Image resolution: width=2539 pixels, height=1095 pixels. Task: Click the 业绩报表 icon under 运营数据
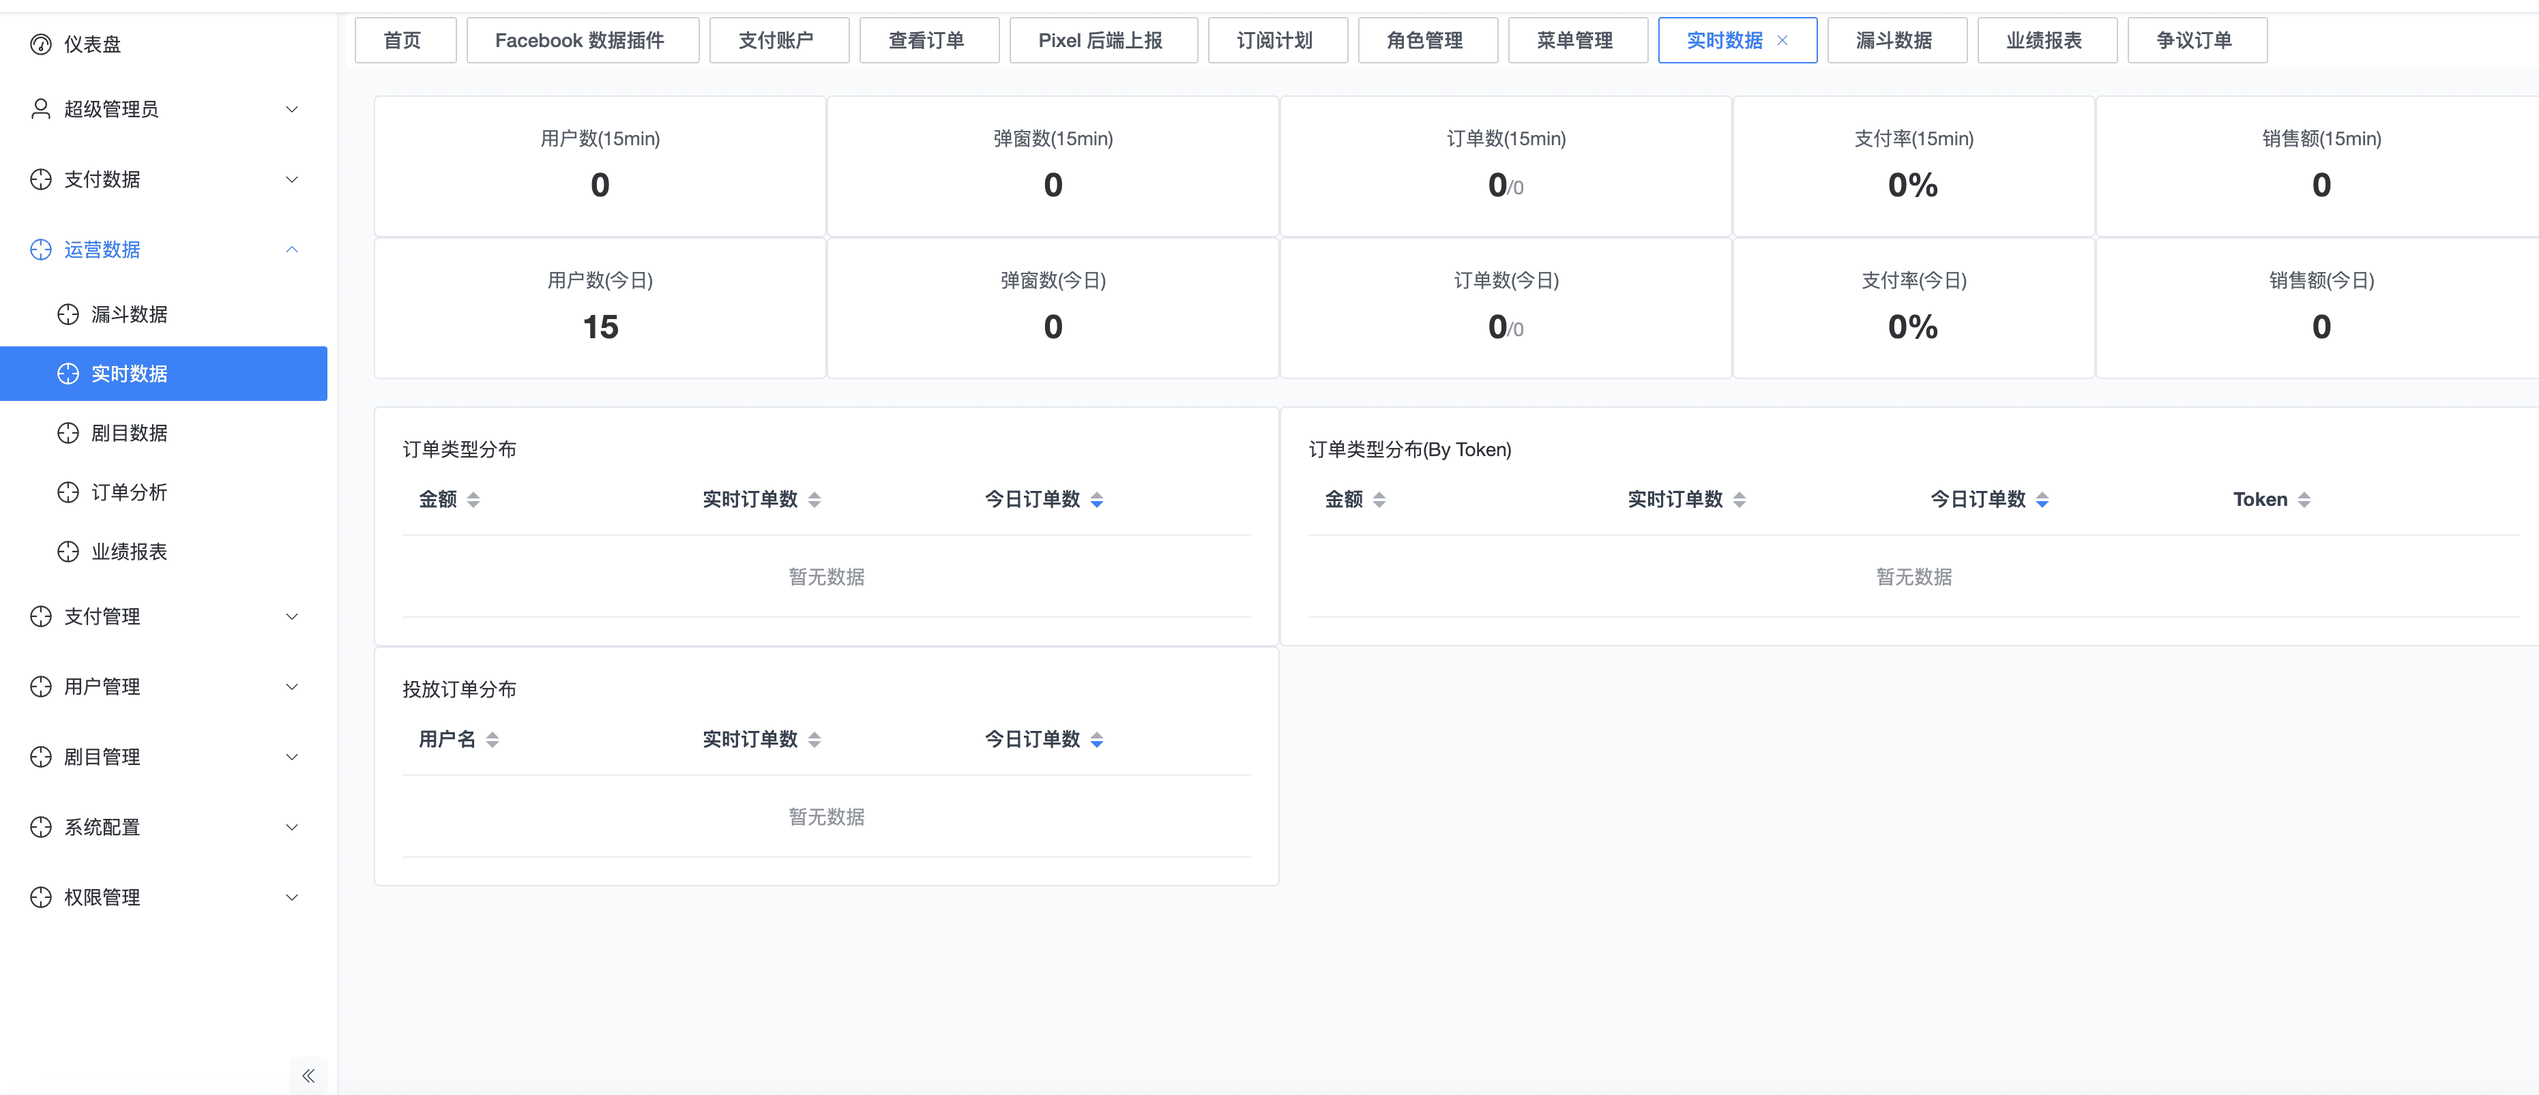(68, 552)
